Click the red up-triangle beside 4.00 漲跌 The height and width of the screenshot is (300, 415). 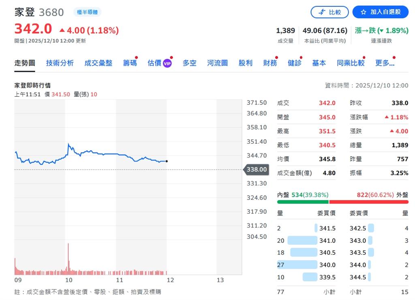pyautogui.click(x=391, y=131)
